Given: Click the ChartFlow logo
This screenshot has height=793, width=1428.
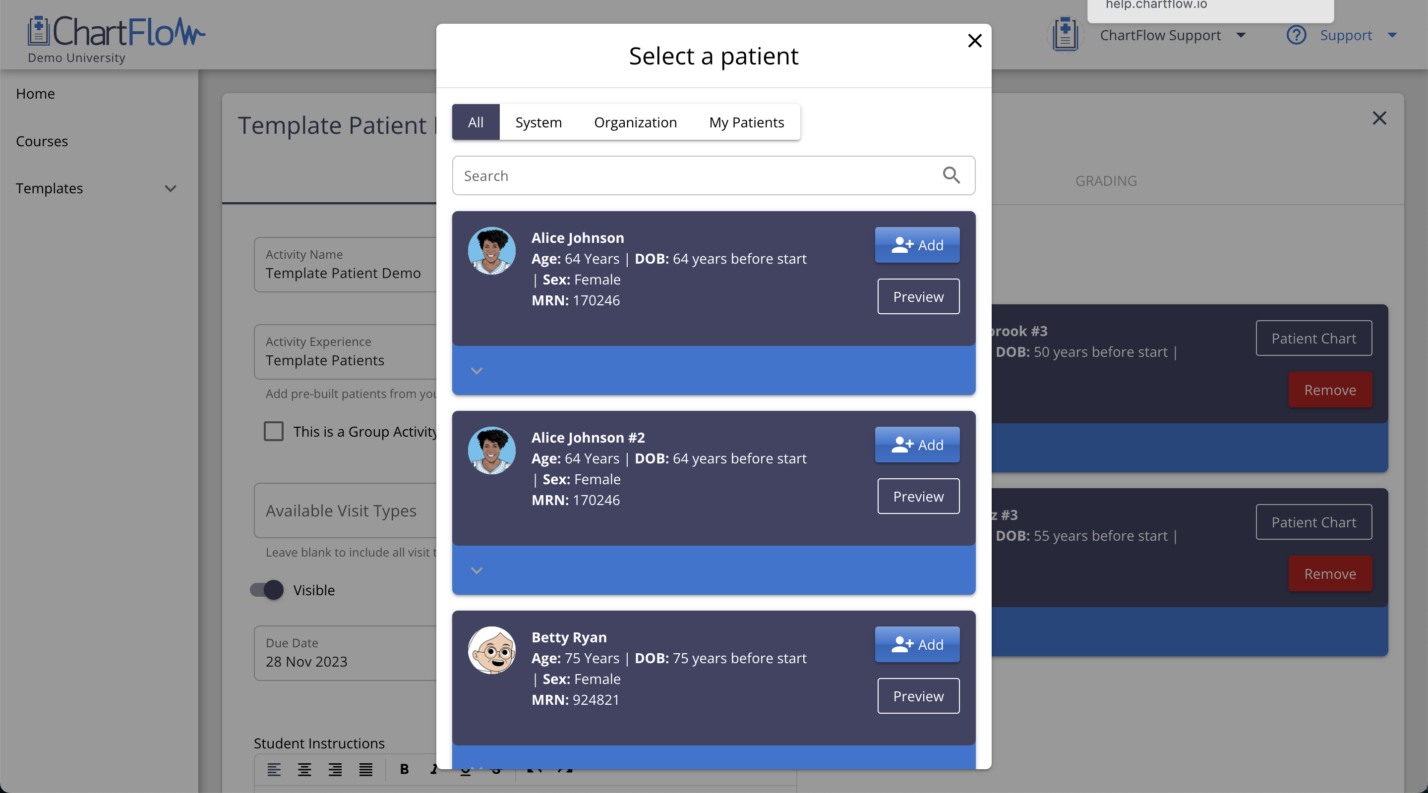Looking at the screenshot, I should pos(117,32).
